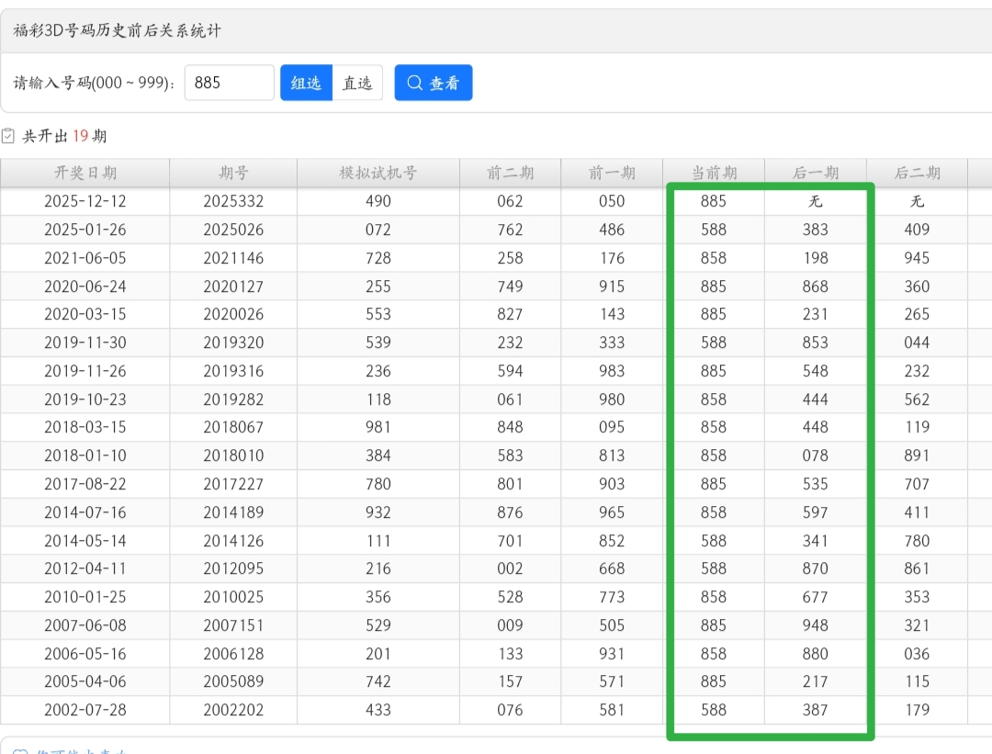Click the 后一期 column header
Image resolution: width=992 pixels, height=754 pixels.
816,173
